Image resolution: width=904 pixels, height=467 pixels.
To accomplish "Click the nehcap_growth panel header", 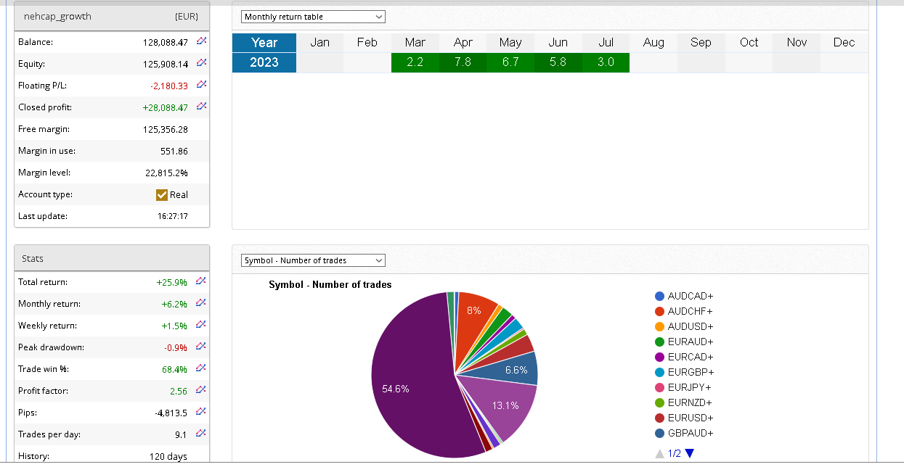I will coord(112,17).
